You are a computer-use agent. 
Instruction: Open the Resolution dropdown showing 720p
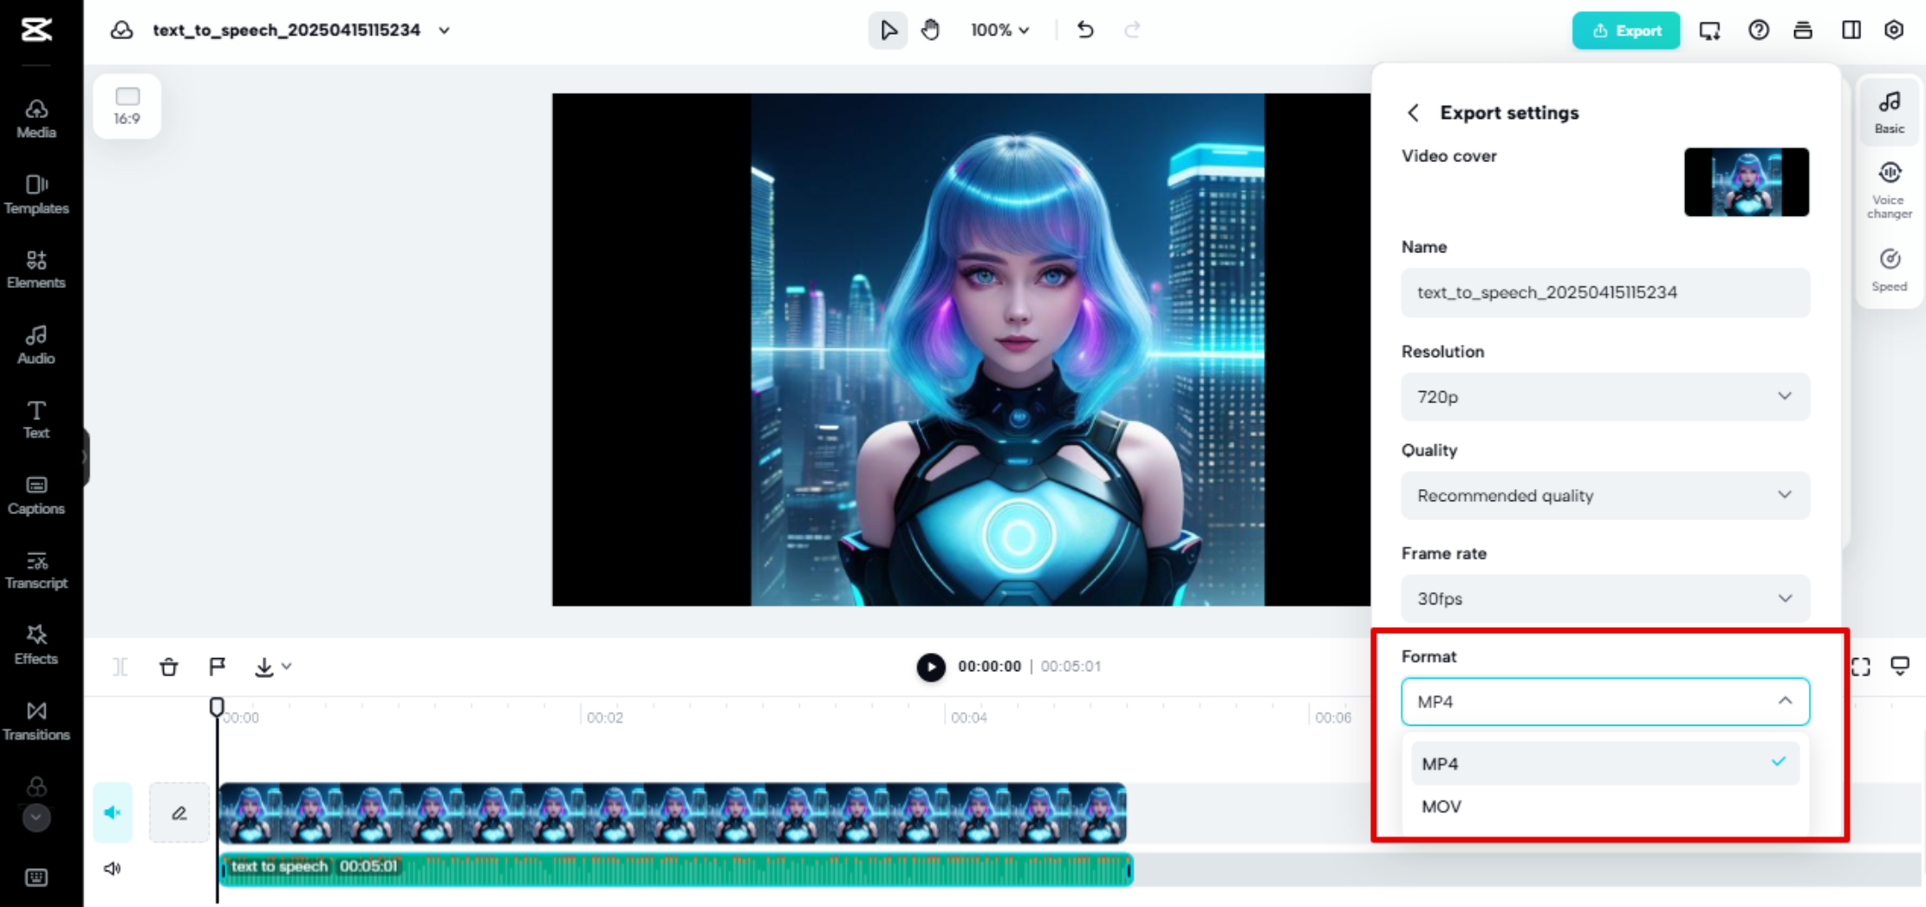(x=1604, y=396)
